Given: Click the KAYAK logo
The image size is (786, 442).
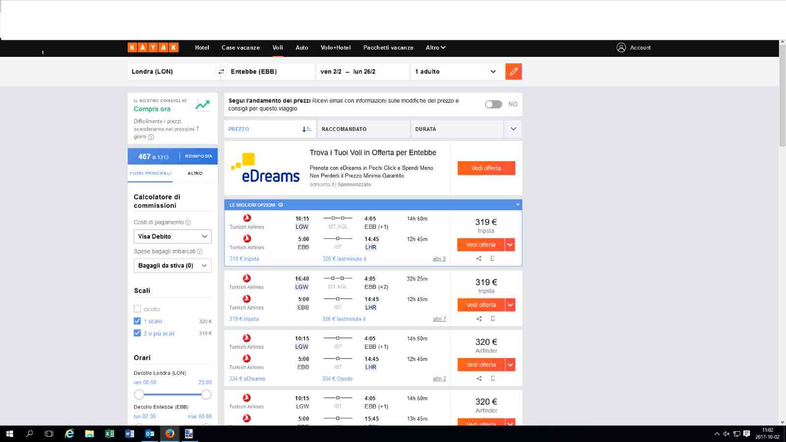Looking at the screenshot, I should tap(153, 47).
